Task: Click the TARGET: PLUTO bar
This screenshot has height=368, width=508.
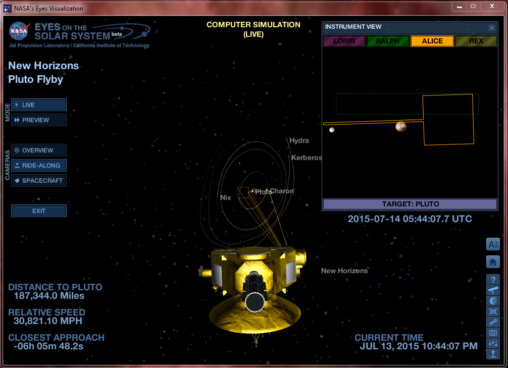Action: tap(410, 204)
